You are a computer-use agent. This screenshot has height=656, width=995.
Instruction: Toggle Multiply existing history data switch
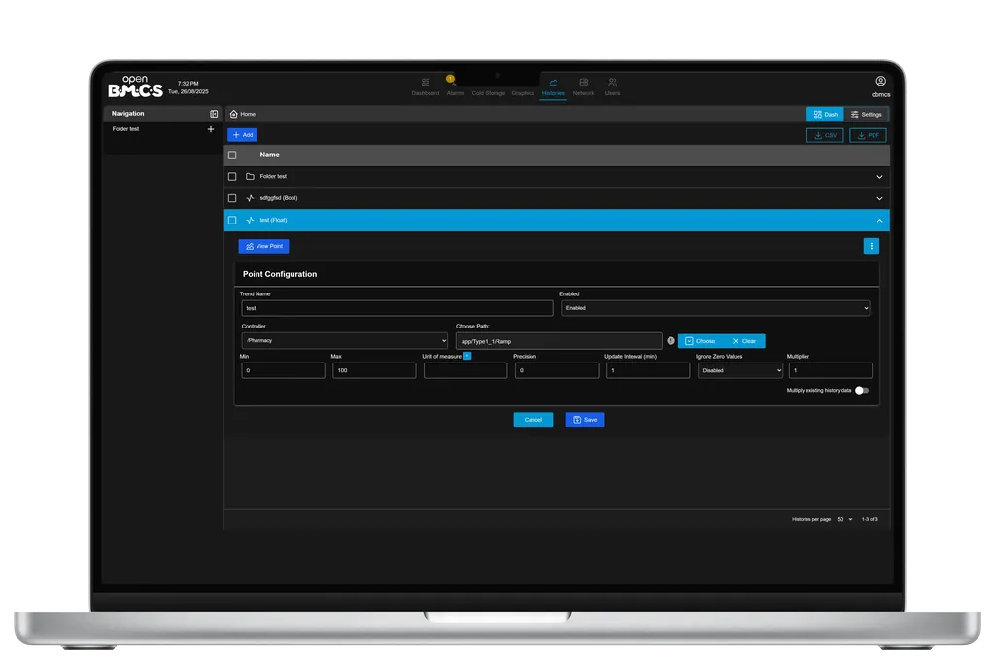[x=862, y=390]
